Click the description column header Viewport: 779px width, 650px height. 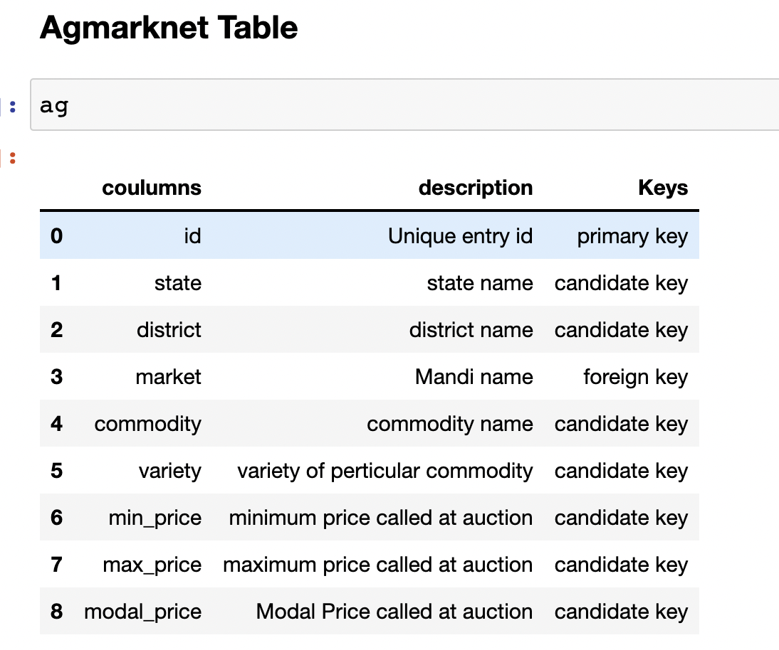pyautogui.click(x=475, y=188)
